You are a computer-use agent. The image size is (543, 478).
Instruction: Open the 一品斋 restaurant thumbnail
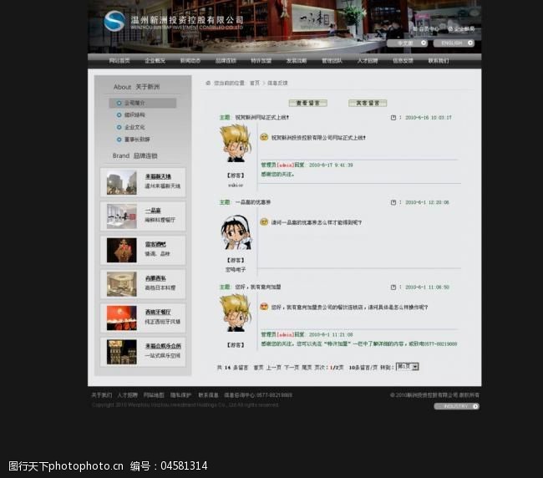pyautogui.click(x=122, y=216)
